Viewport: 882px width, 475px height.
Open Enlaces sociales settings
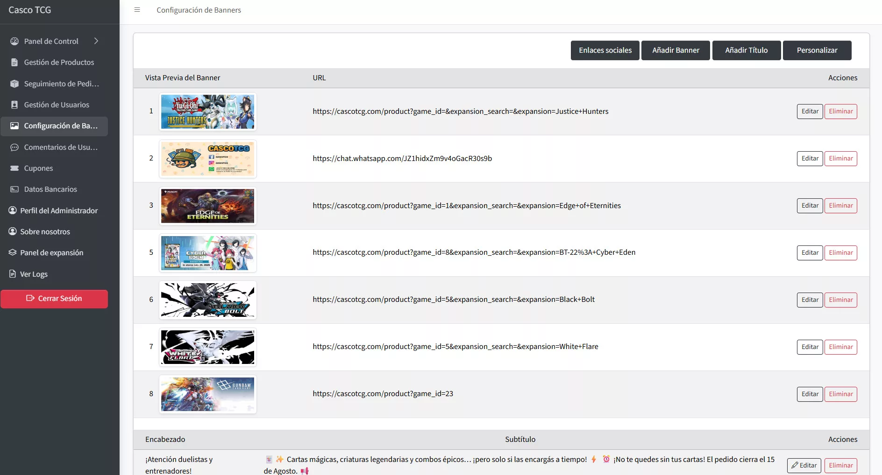(605, 50)
